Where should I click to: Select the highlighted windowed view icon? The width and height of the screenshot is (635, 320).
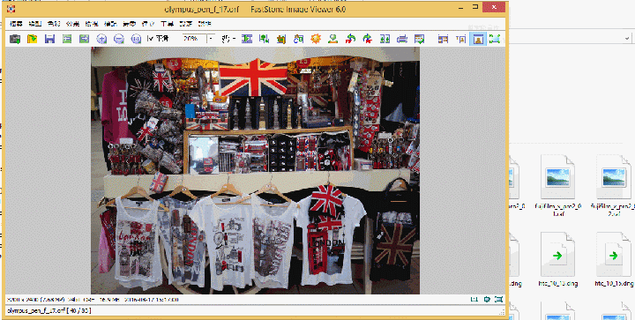pyautogui.click(x=478, y=39)
